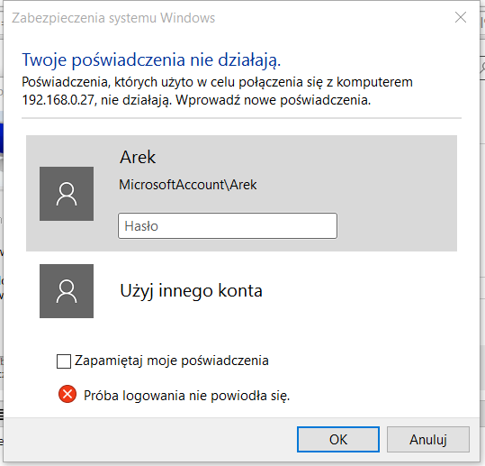Click the avatar icon beside Użyj innego konta
Viewport: 485px width, 466px height.
pos(67,291)
